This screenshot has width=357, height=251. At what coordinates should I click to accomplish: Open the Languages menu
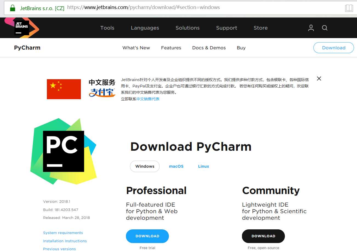(x=145, y=28)
